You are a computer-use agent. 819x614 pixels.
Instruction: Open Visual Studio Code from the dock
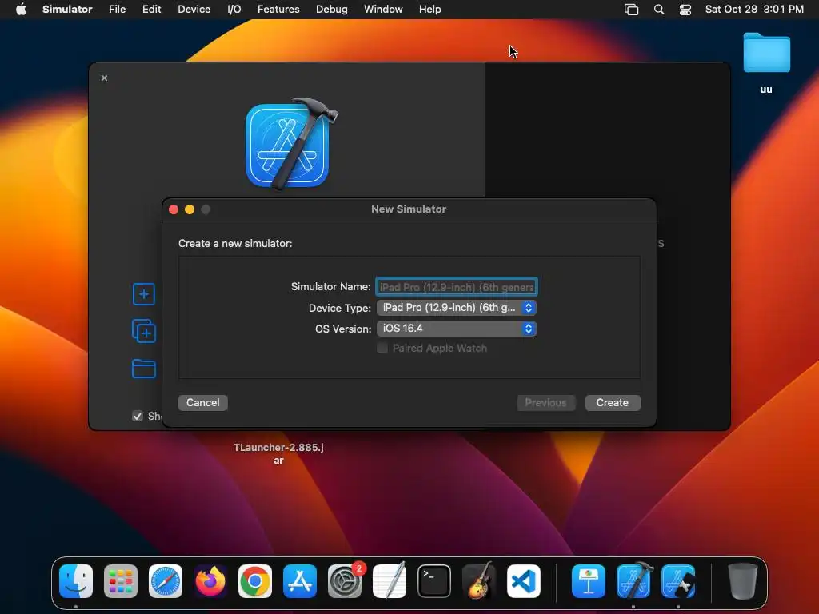pos(524,581)
